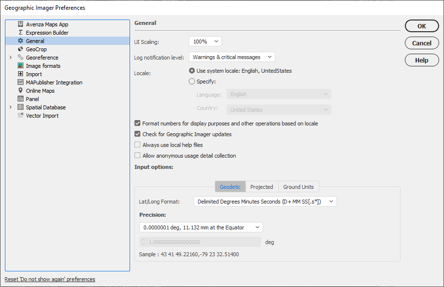This screenshot has width=444, height=287.
Task: Click the OK button
Action: (422, 26)
